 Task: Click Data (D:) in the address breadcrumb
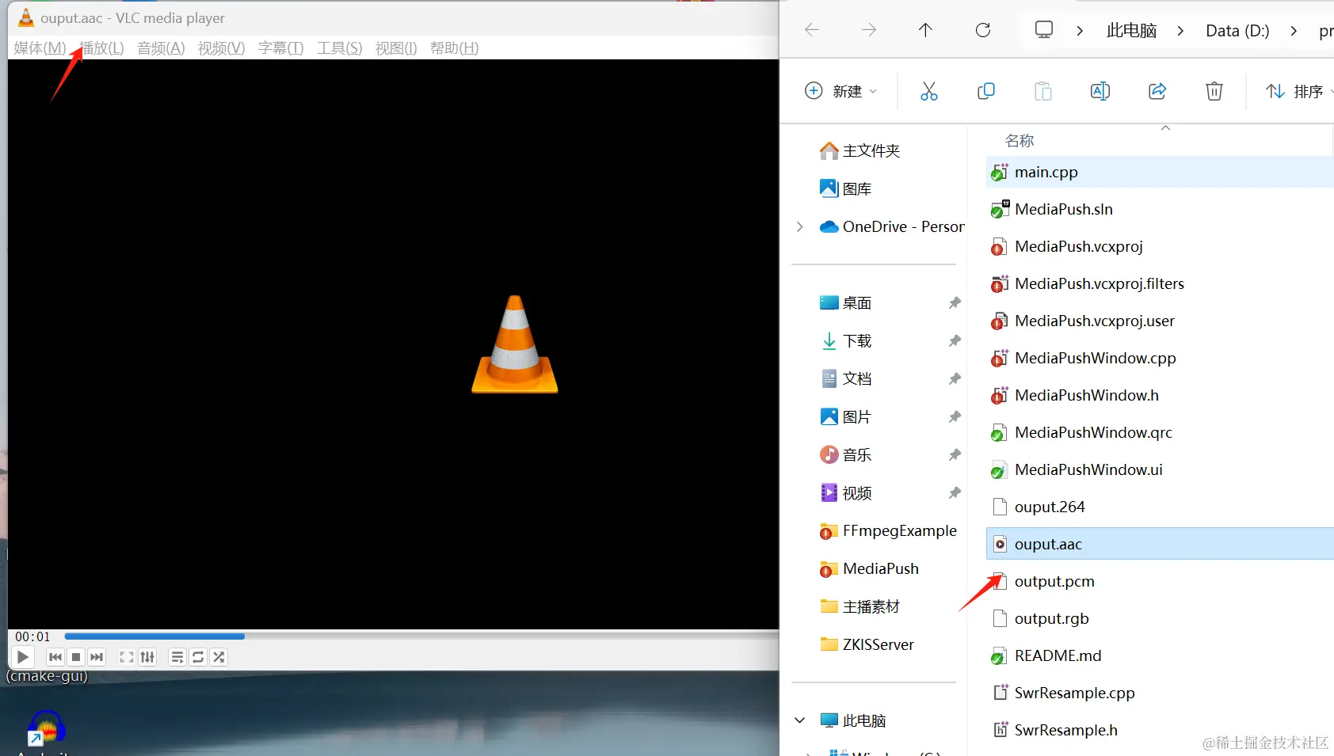pos(1237,31)
